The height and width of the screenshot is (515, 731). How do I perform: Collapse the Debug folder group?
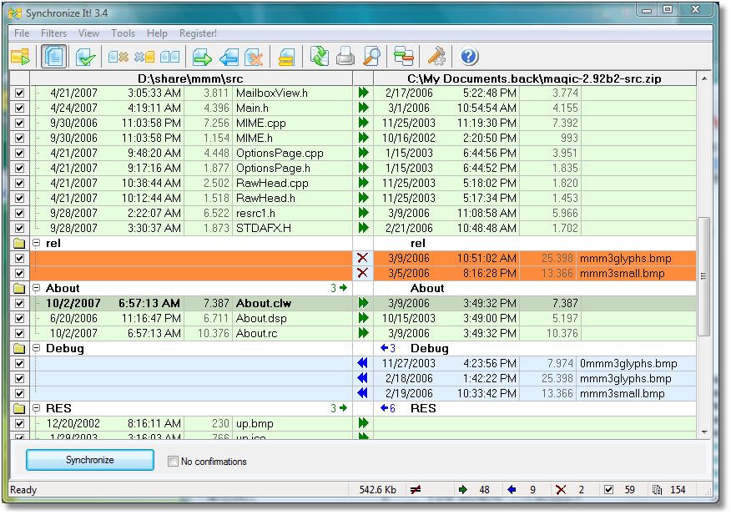tap(37, 348)
